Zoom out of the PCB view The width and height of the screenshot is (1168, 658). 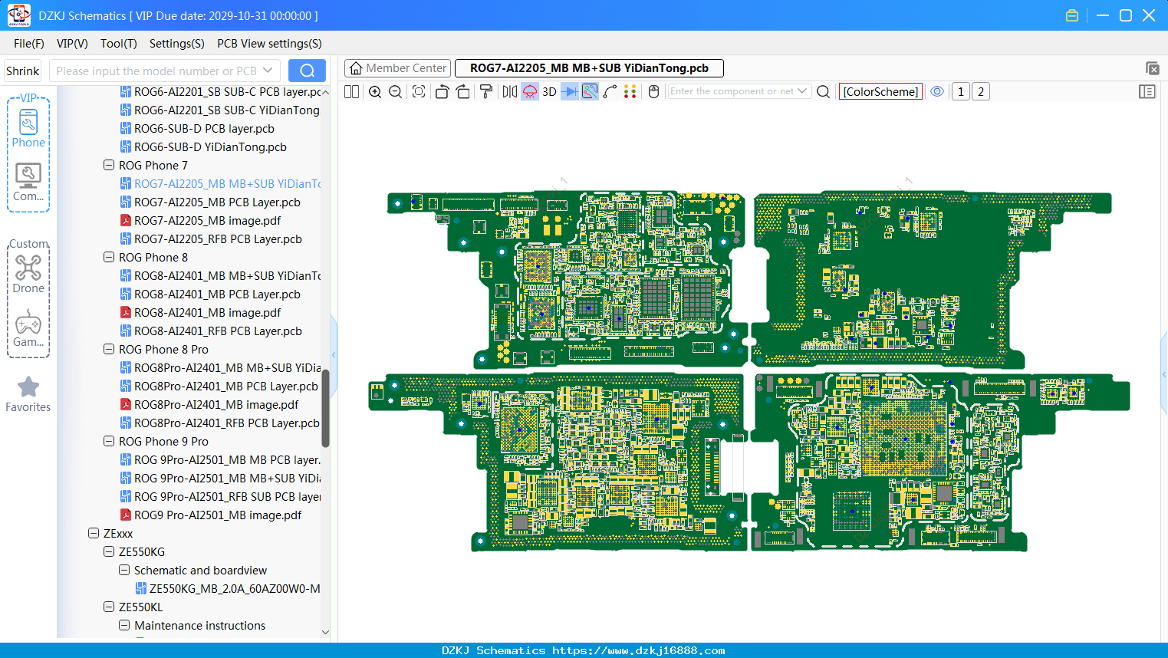tap(396, 92)
